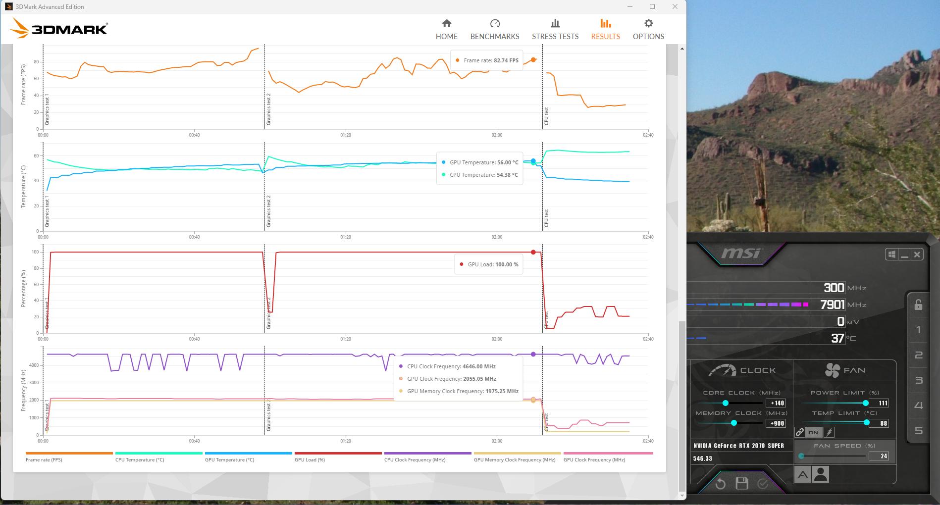Click the Clock speedometer icon
The image size is (940, 505).
pos(722,370)
